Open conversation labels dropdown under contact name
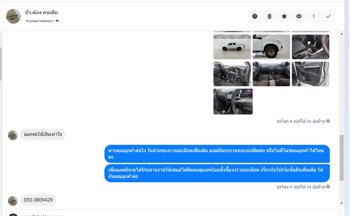Screen dimensions: 351x216 [42, 21]
